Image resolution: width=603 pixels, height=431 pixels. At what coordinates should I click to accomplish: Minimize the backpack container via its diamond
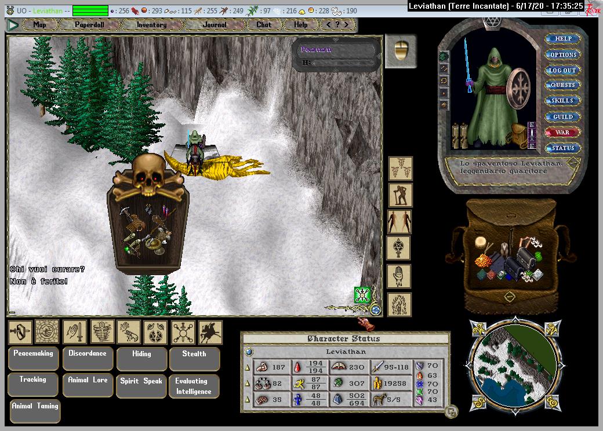(x=510, y=297)
